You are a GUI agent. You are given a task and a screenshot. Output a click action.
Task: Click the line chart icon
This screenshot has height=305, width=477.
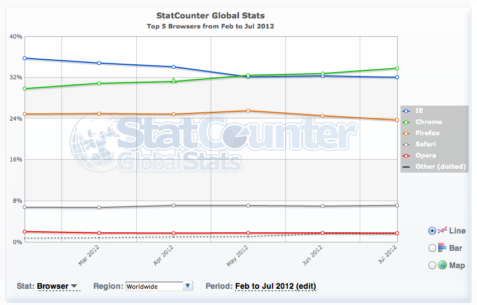tap(442, 231)
